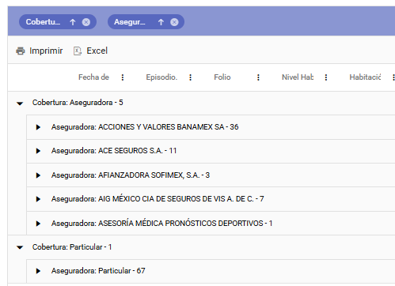
Task: Open Nivel Hab column menu
Action: coord(326,77)
